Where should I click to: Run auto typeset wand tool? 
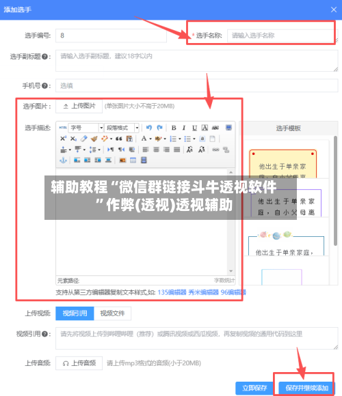click(x=104, y=139)
